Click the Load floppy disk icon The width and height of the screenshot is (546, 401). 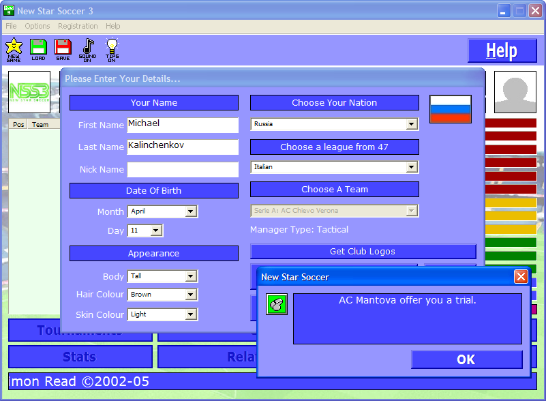coord(38,49)
